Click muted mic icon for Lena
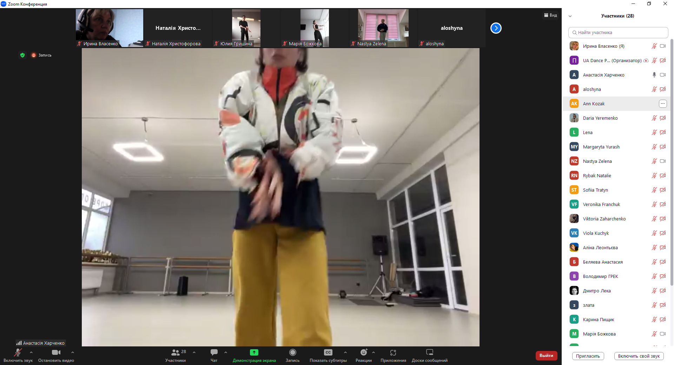The image size is (674, 365). (654, 132)
